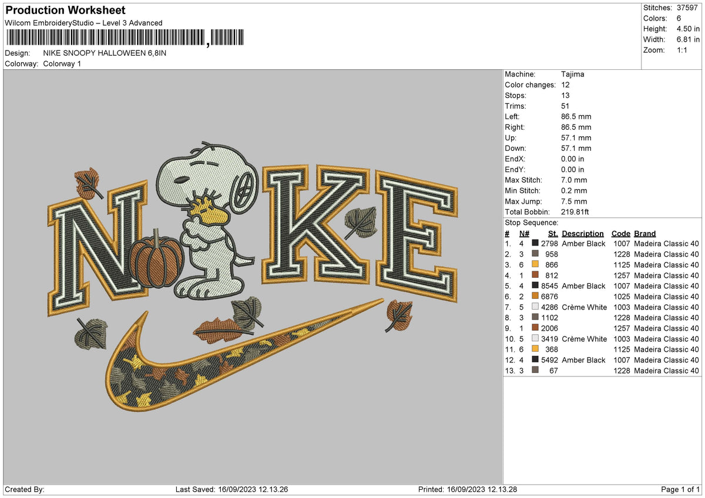Select the gray-brown swatch in stop 2 row
The image size is (705, 498).
click(x=535, y=254)
